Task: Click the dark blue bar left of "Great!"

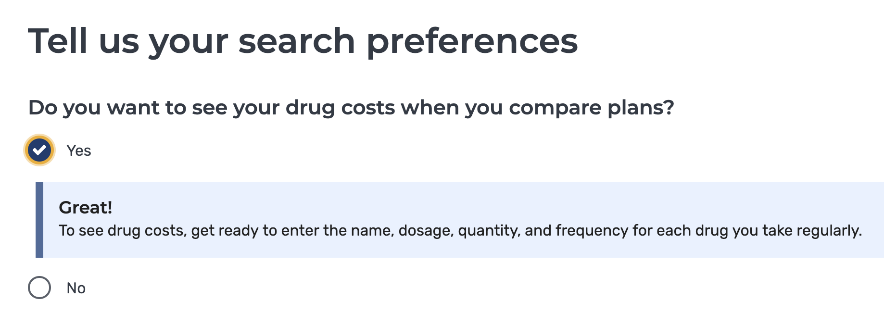Action: click(39, 219)
